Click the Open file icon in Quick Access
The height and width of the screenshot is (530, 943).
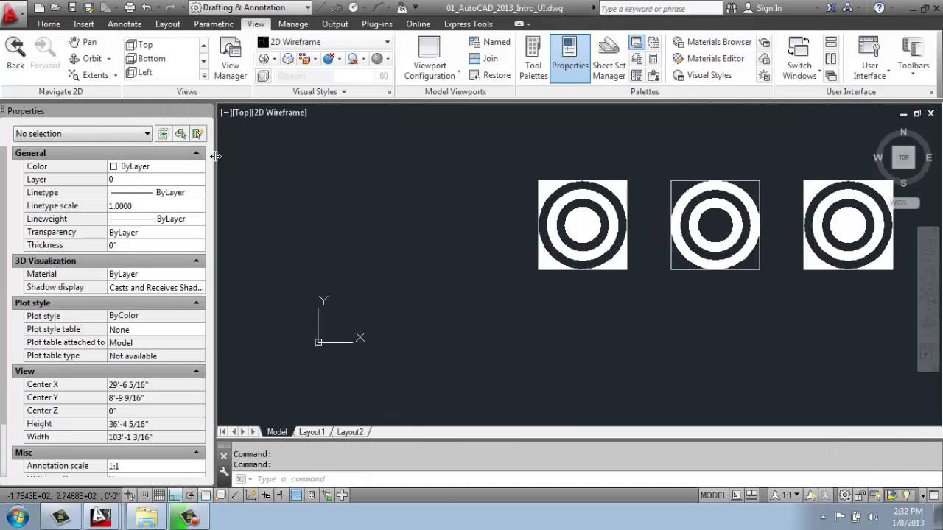(x=55, y=7)
